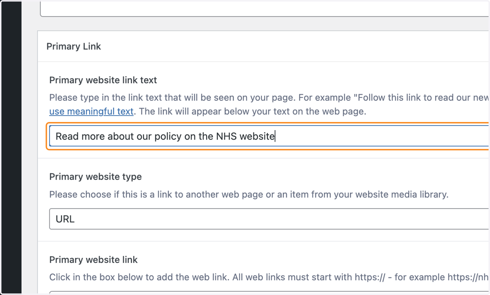Click the 'use meaningful text' link
The height and width of the screenshot is (295, 490).
[91, 111]
